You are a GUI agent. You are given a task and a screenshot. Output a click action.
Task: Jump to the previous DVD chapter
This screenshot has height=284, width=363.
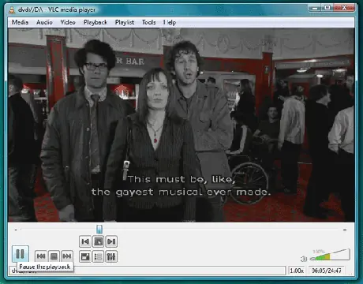(x=85, y=241)
